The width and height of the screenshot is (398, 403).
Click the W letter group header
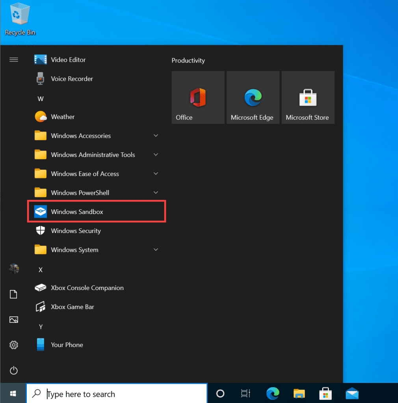(x=41, y=99)
